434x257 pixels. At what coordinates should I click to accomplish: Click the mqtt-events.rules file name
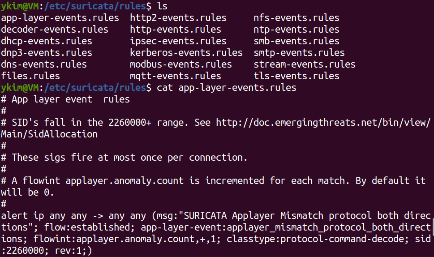coord(176,76)
